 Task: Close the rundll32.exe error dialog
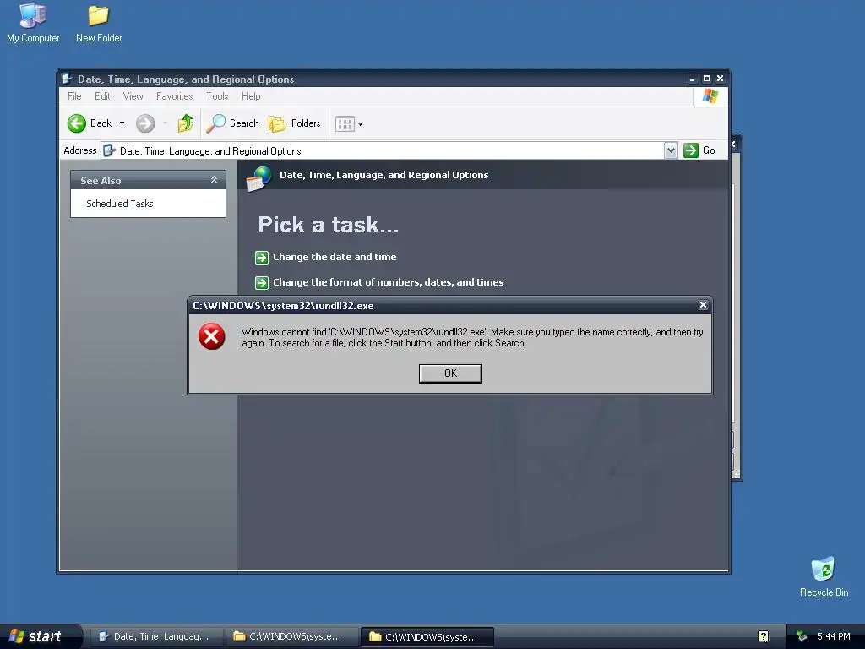coord(703,304)
